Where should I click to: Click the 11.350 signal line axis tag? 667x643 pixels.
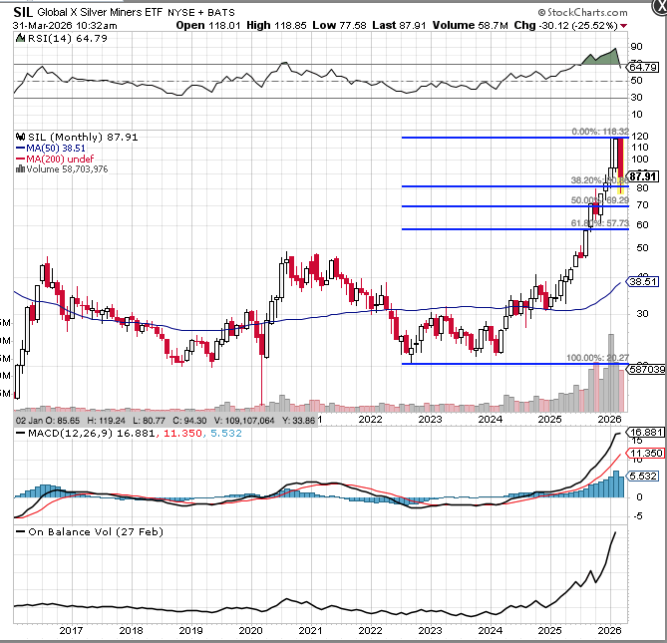646,454
